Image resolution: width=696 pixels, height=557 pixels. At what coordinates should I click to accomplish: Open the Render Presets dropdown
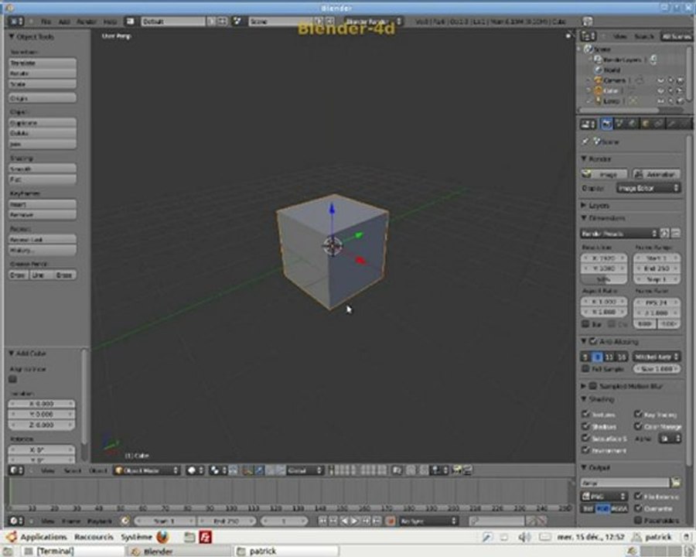619,233
